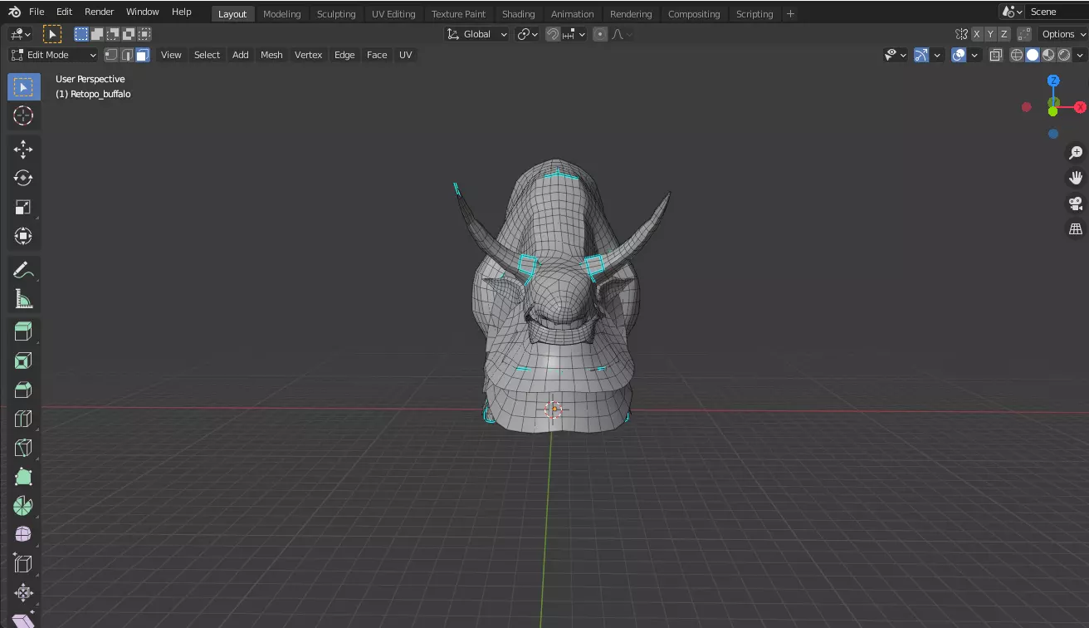This screenshot has height=628, width=1089.
Task: Toggle X-ray view button
Action: [x=995, y=55]
